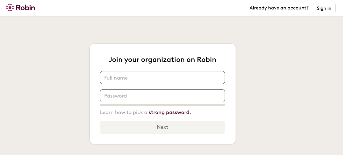Click the "Learn how to pick a" text
The image size is (343, 155).
pos(124,112)
